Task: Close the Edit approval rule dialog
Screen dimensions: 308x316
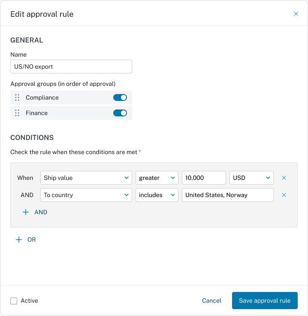Action: coord(296,14)
